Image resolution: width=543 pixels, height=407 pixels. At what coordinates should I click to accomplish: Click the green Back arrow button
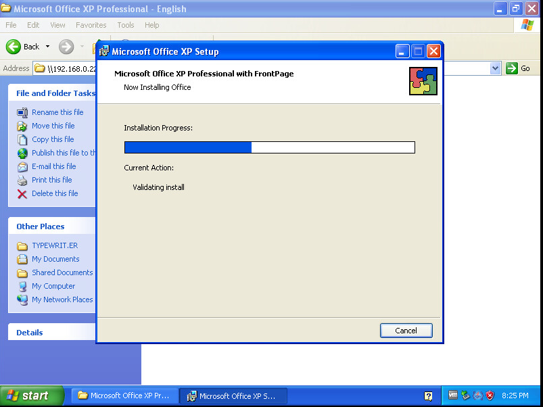pos(13,47)
